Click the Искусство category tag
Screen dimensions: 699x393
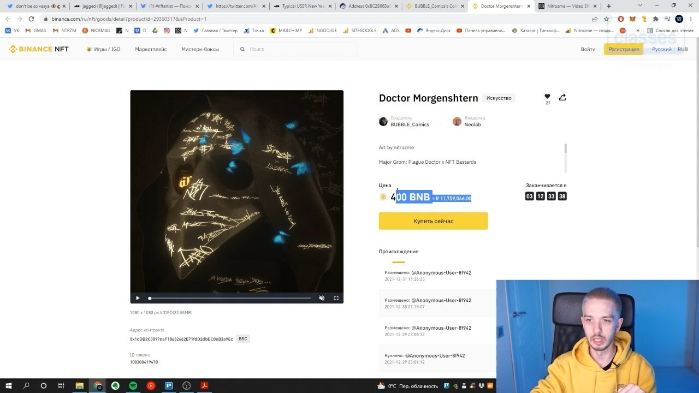coord(499,98)
